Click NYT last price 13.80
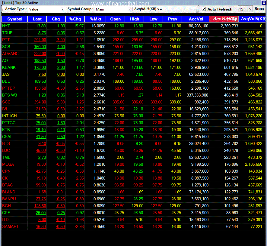The height and width of the screenshot is (246, 267). pos(41,26)
